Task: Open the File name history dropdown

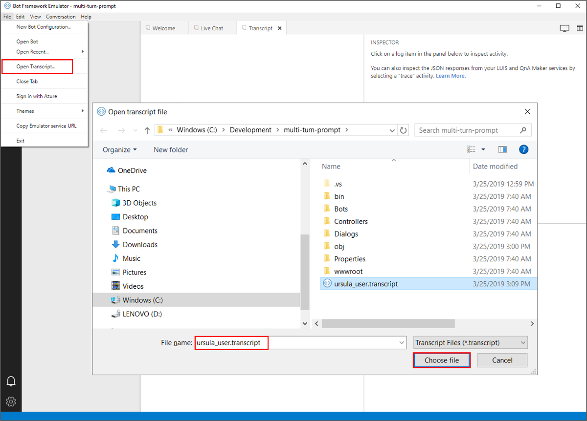Action: pyautogui.click(x=402, y=343)
